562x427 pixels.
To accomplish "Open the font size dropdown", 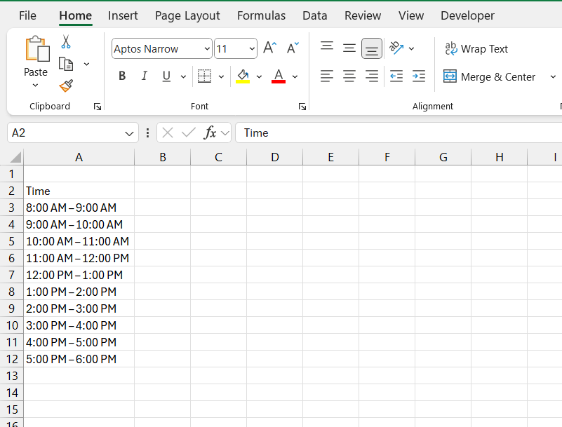I will (252, 48).
